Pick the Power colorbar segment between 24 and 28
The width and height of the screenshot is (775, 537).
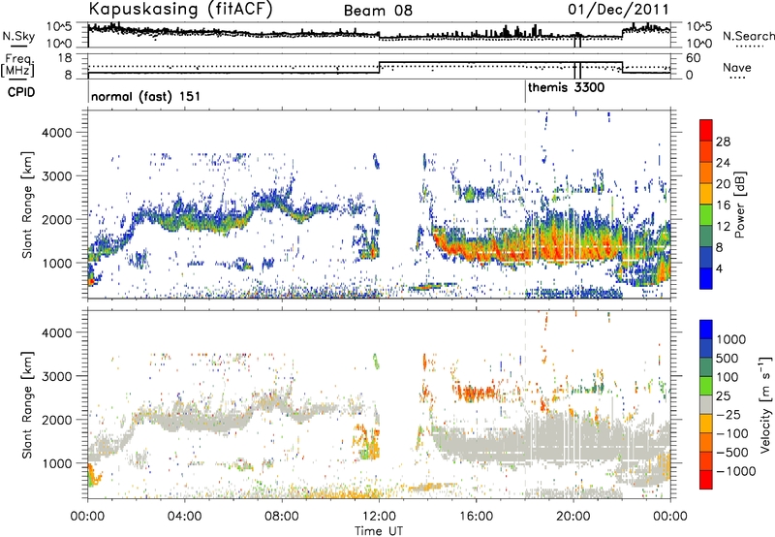pos(706,151)
